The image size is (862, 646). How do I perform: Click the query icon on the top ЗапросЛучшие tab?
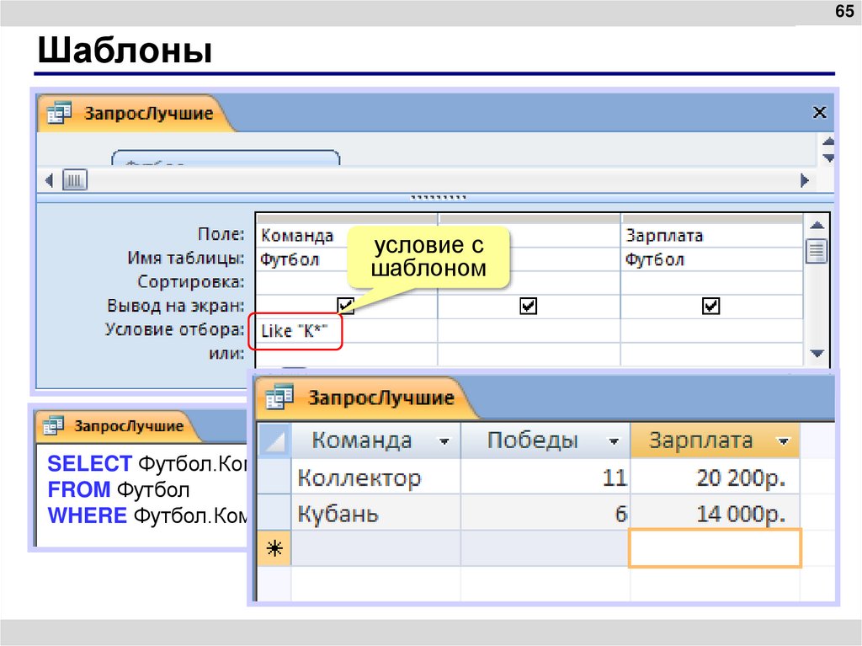pos(60,114)
